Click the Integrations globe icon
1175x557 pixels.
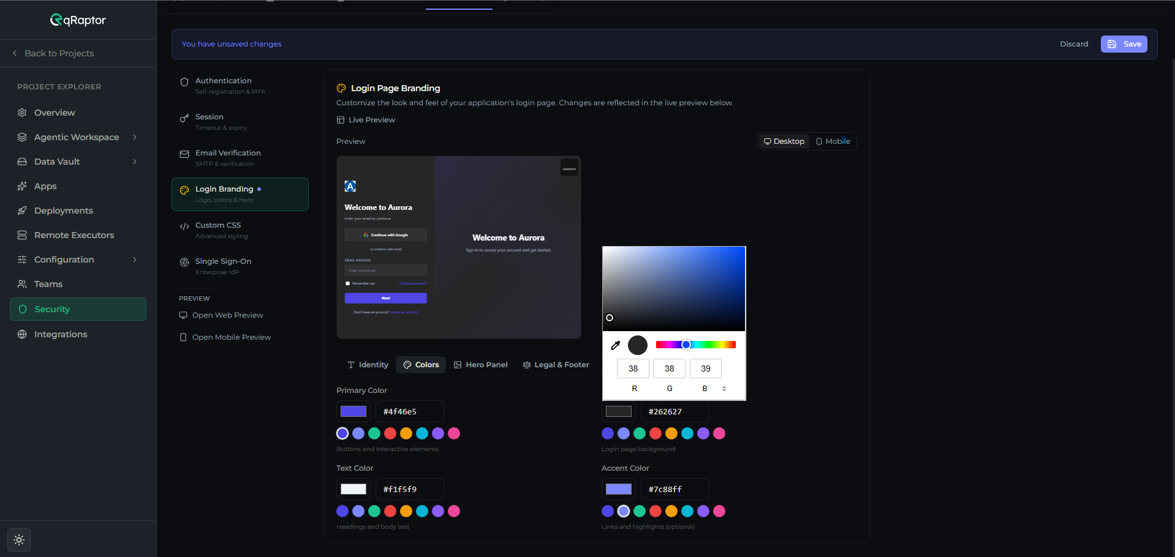click(x=22, y=334)
